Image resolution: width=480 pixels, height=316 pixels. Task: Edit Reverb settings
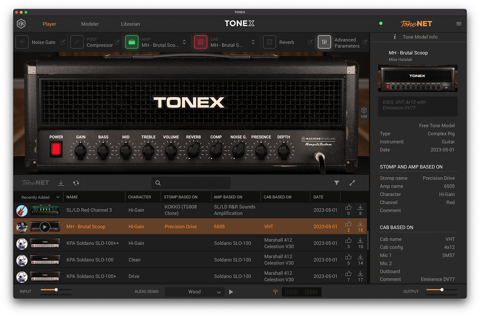(x=310, y=42)
